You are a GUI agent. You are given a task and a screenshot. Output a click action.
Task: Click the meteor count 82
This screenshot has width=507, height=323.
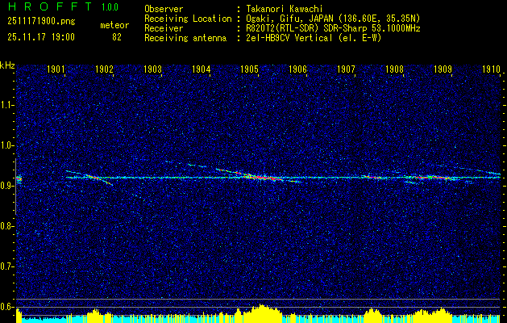[117, 37]
